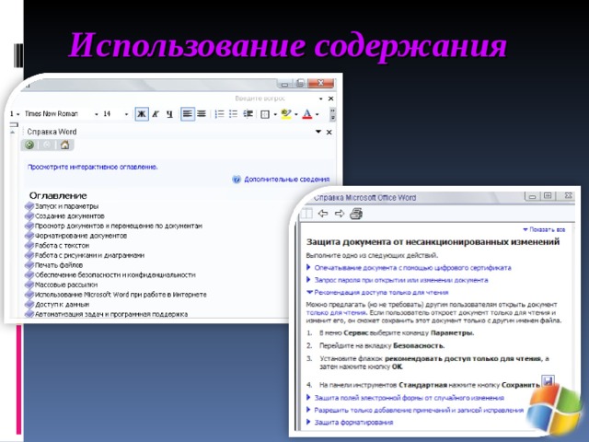Image resolution: width=589 pixels, height=442 pixels.
Task: Apply bulleted list formatting
Action: (233, 113)
